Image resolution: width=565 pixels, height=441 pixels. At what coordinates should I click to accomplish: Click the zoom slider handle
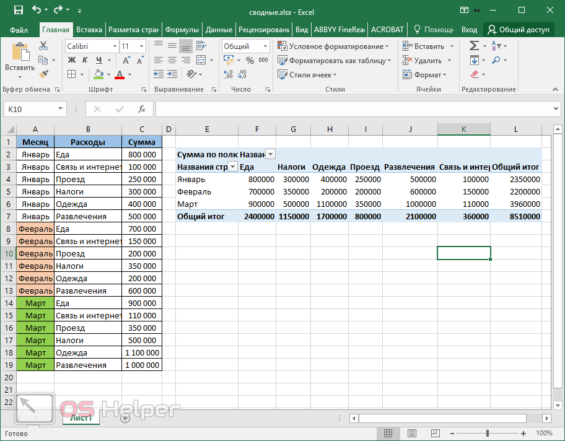(x=488, y=433)
